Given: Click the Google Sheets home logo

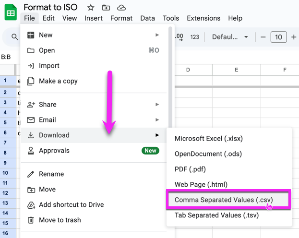Looking at the screenshot, I should coord(11,12).
